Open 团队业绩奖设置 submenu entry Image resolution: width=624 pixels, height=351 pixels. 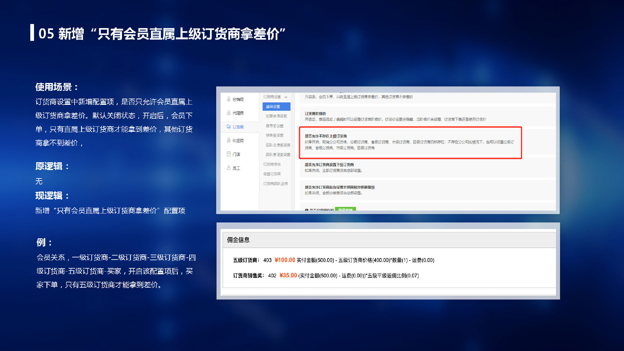(278, 145)
